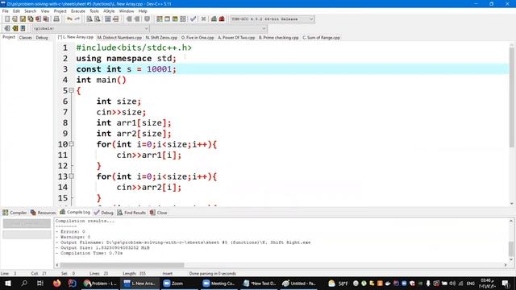Click the Delete profiling information icon

coord(222,19)
